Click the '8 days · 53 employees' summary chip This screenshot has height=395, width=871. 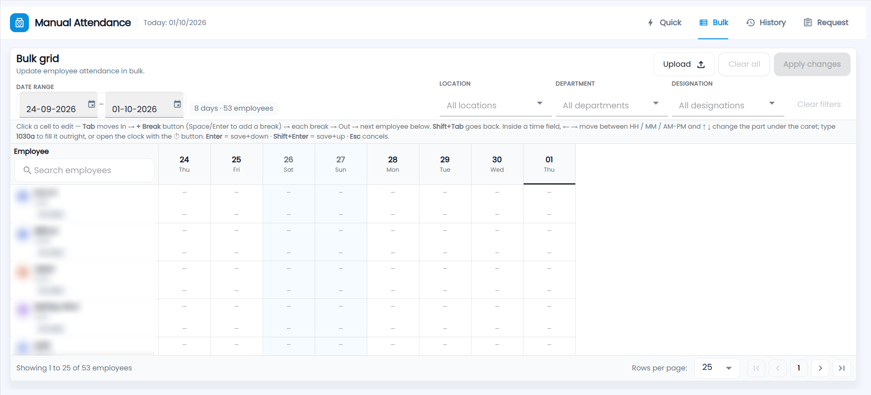234,108
